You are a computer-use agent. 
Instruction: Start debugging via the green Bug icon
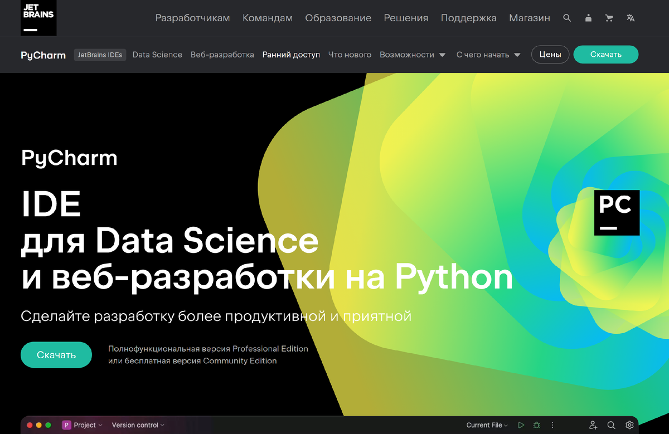[x=536, y=425]
